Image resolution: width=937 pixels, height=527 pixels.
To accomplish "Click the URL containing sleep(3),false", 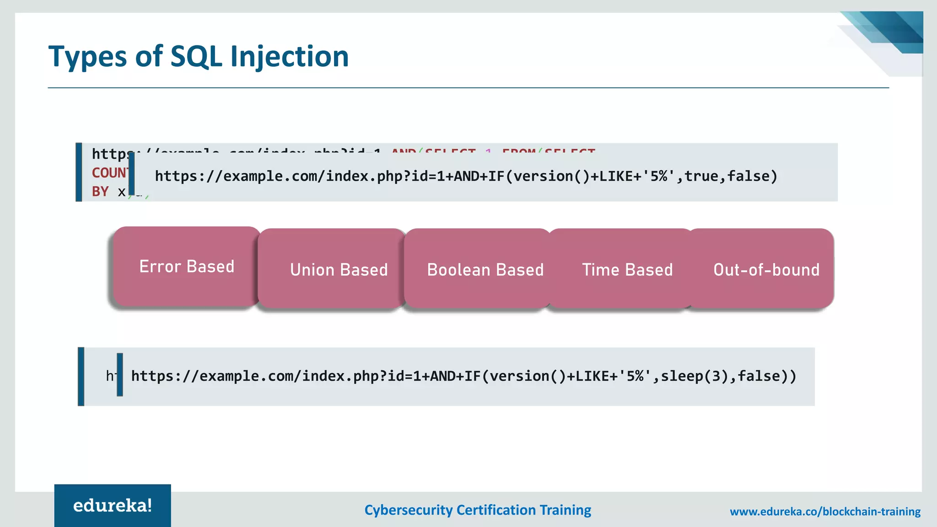I will tap(464, 376).
